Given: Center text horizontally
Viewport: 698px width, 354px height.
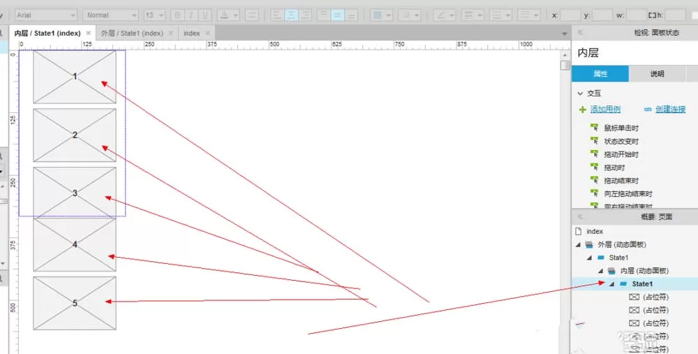Looking at the screenshot, I should 291,15.
